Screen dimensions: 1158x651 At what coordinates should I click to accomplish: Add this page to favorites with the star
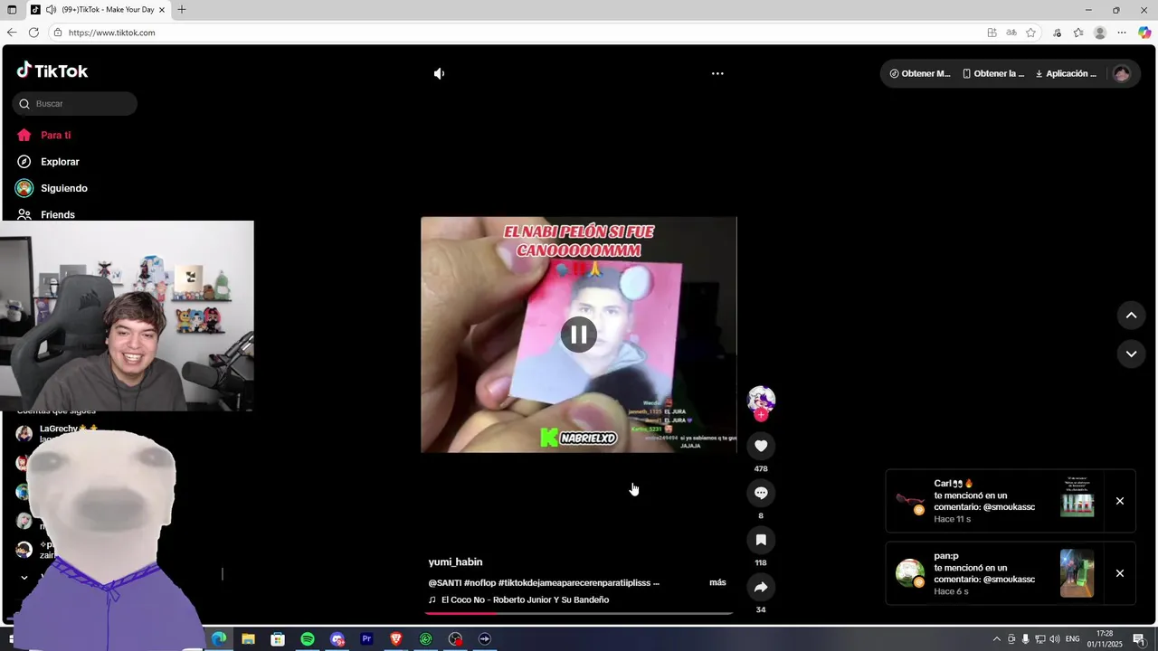[1030, 33]
